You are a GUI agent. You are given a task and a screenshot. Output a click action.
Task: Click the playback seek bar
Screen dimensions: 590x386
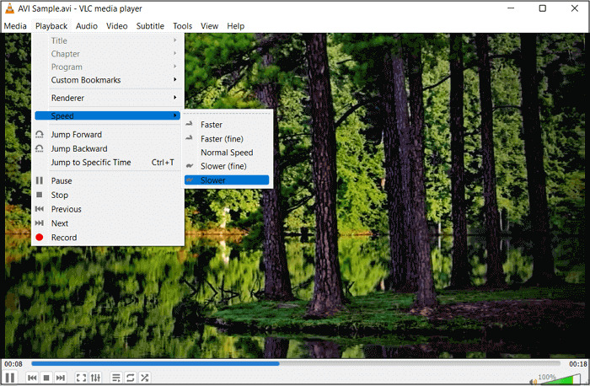click(296, 363)
